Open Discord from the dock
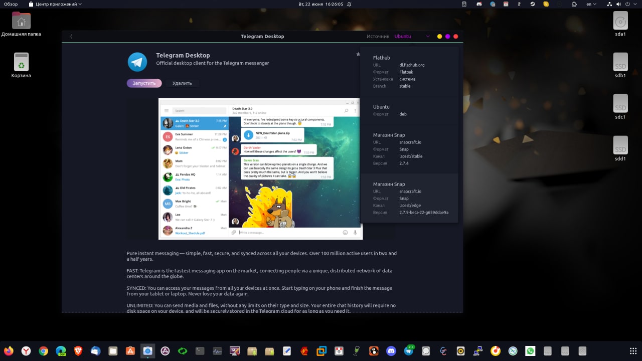Screen dimensions: 642x361 (391, 351)
